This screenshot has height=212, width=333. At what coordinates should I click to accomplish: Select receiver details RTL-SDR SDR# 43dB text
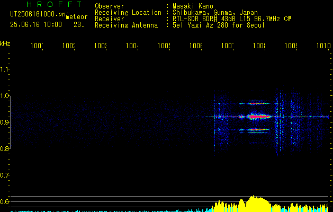(x=232, y=19)
